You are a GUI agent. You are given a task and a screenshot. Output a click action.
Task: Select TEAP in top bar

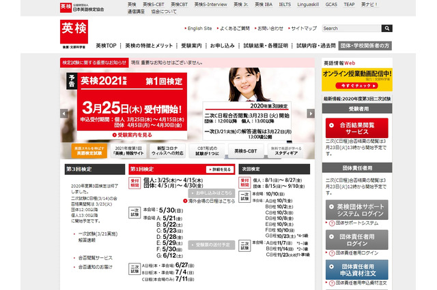[x=349, y=5]
